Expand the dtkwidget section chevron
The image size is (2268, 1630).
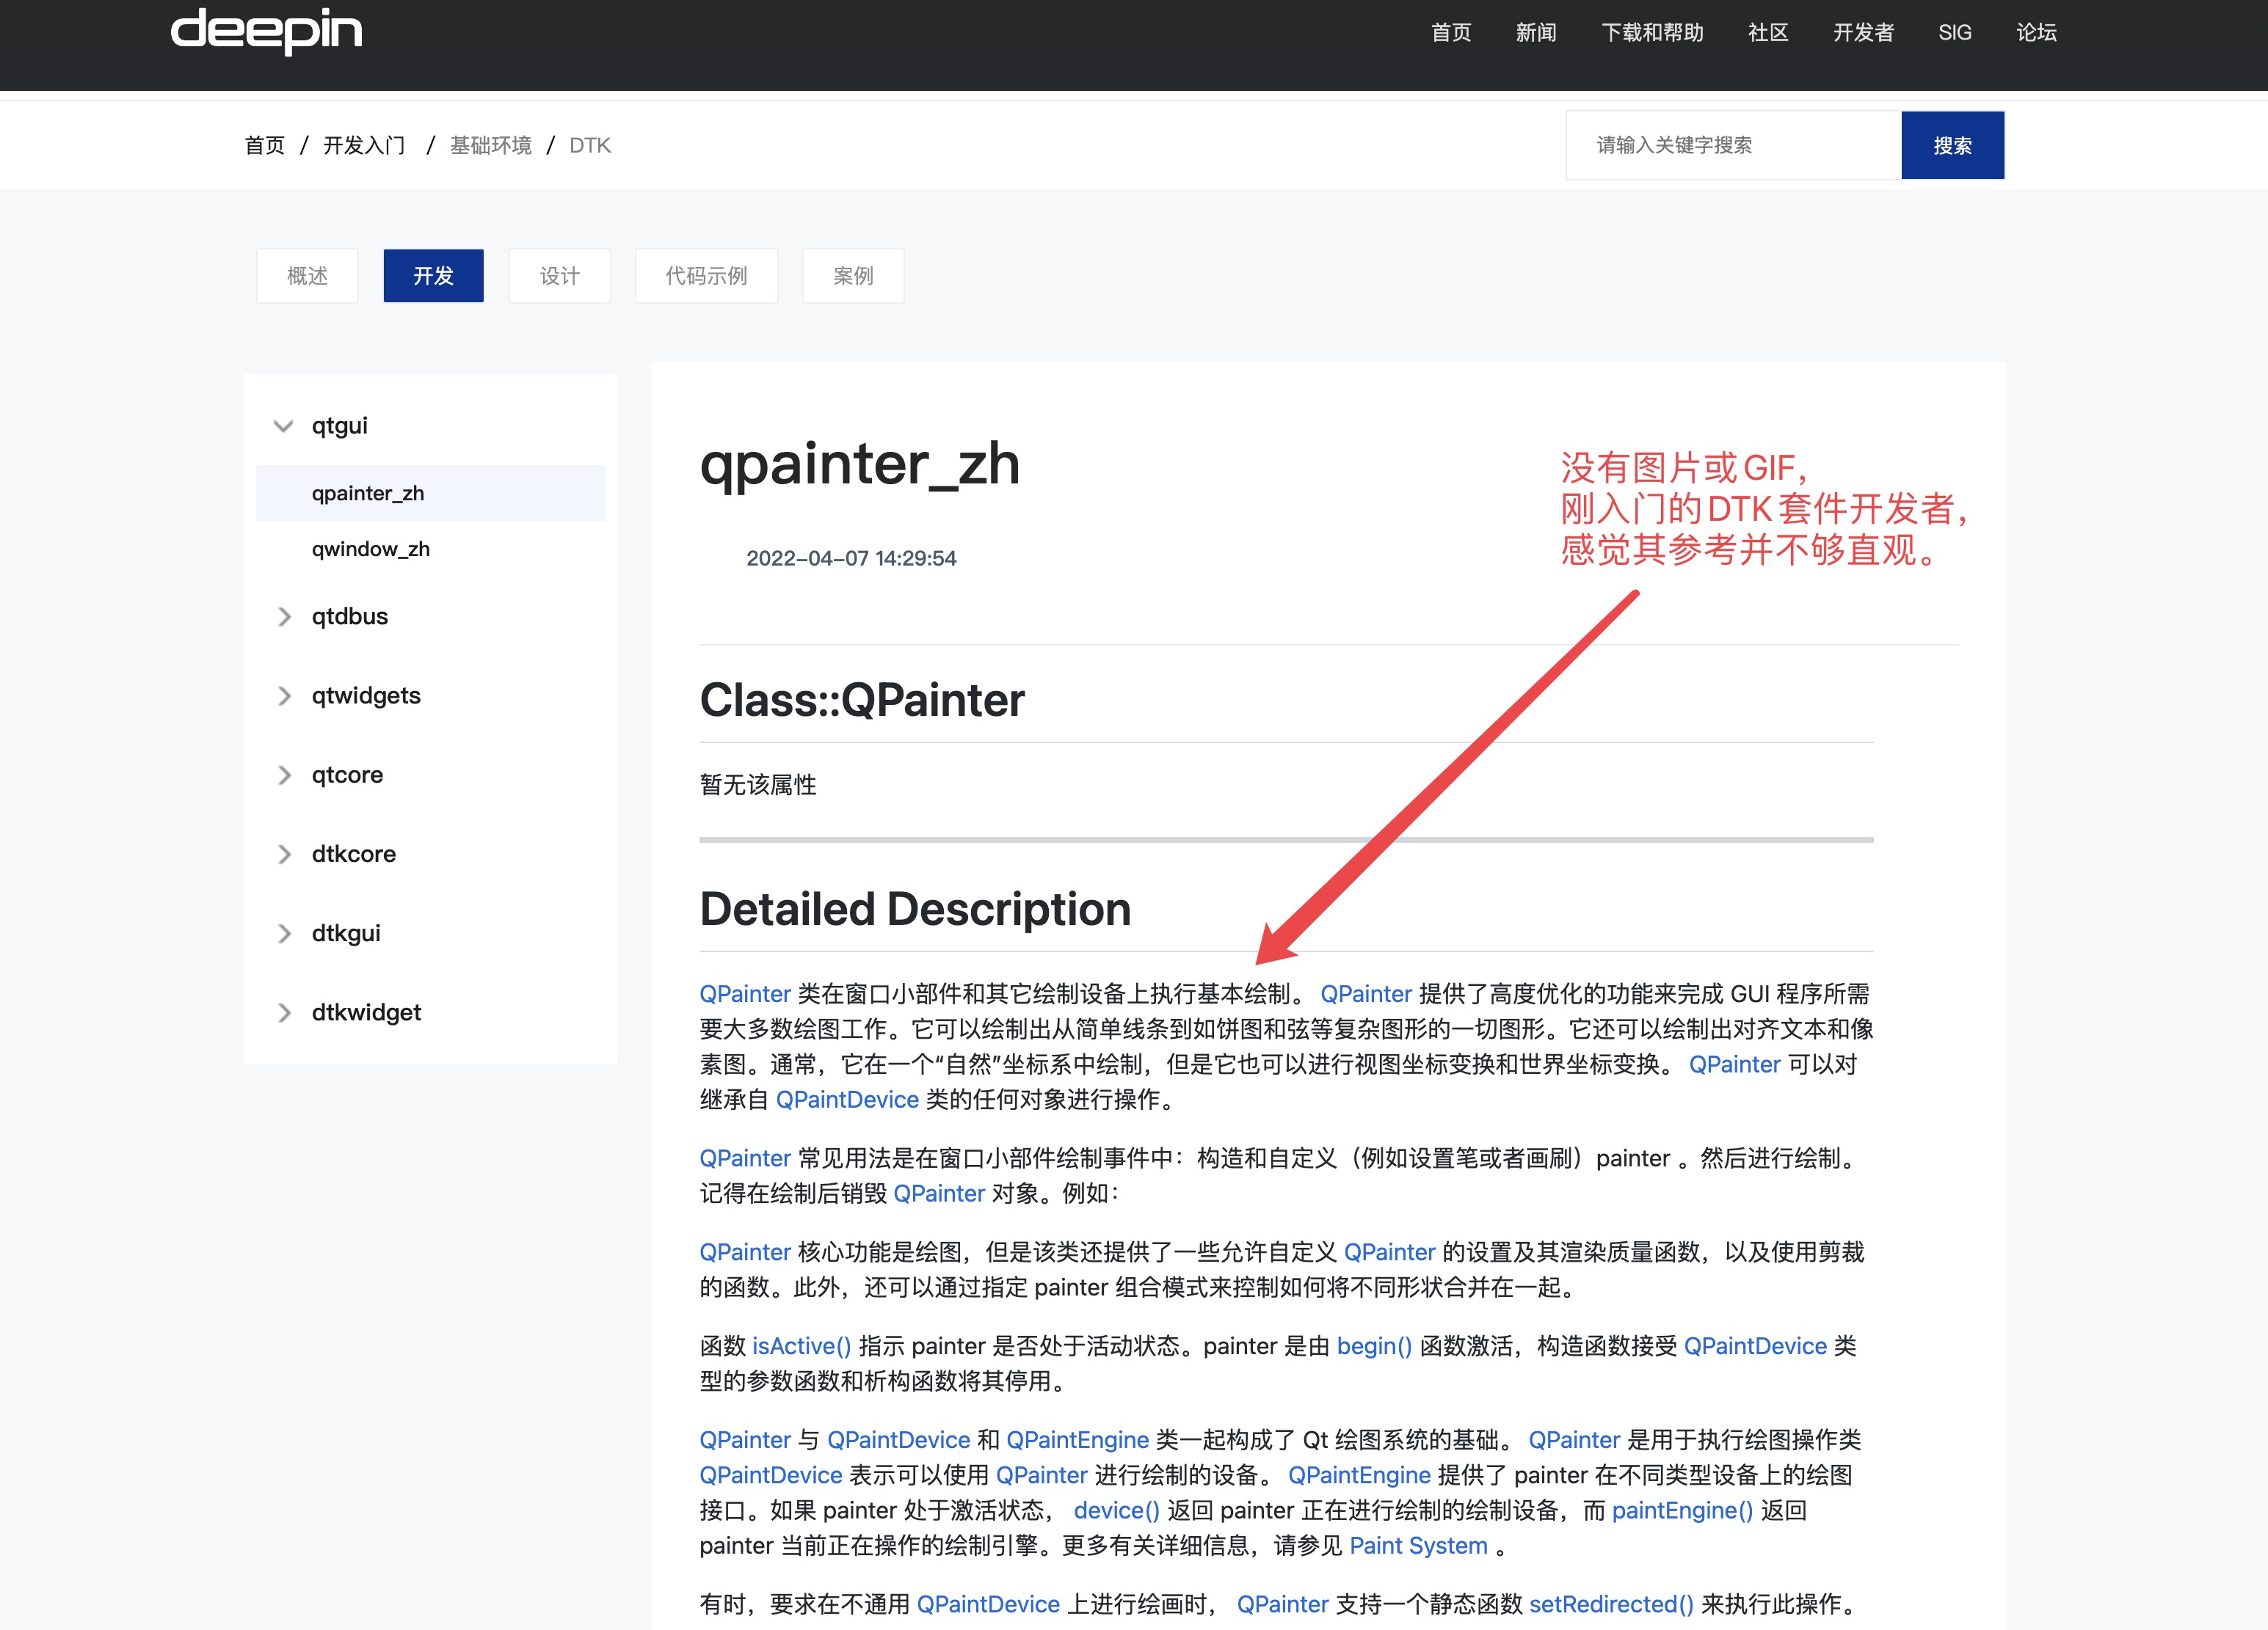(284, 1012)
